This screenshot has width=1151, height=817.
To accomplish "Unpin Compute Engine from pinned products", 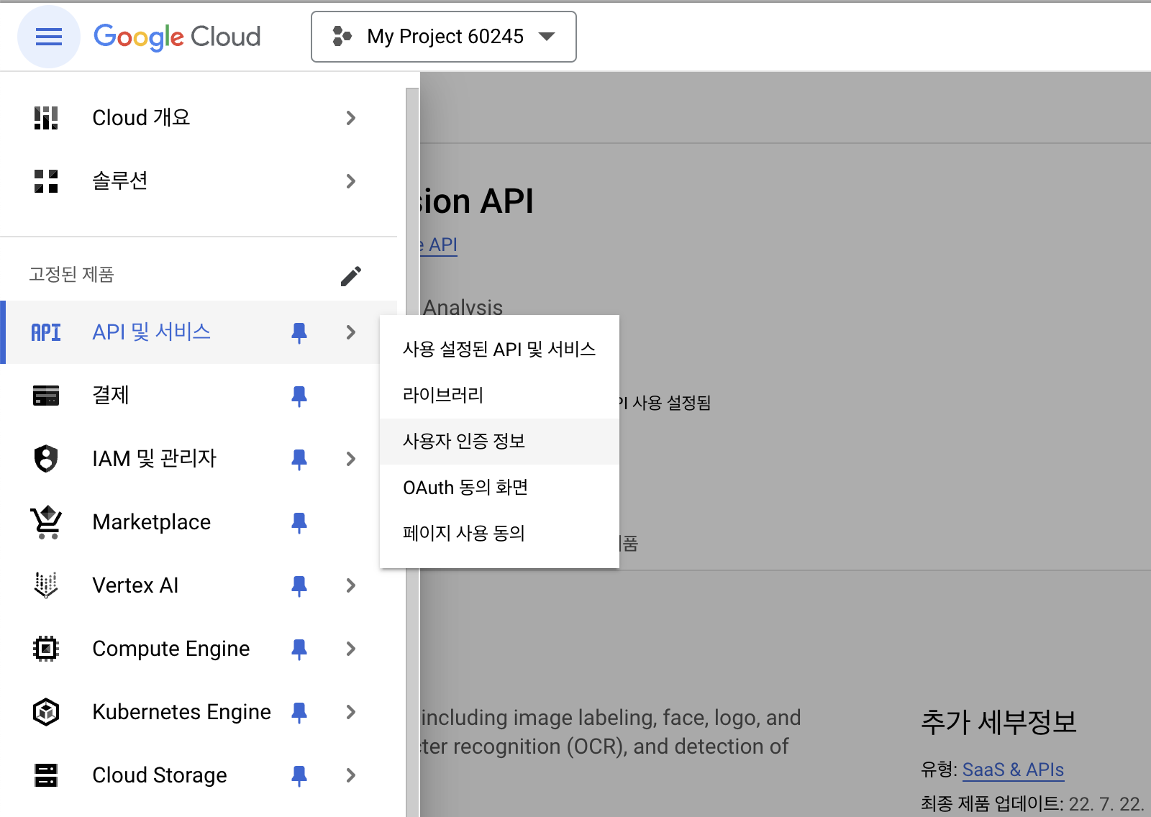I will [299, 649].
